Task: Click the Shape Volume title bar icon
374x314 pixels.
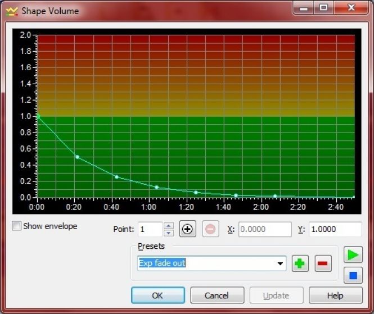Action: pyautogui.click(x=12, y=11)
